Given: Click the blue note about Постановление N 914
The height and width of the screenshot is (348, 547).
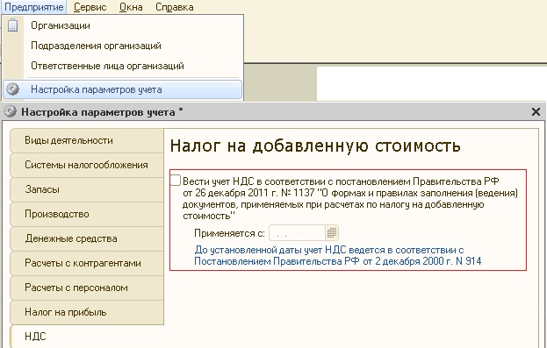Looking at the screenshot, I should pos(338,255).
